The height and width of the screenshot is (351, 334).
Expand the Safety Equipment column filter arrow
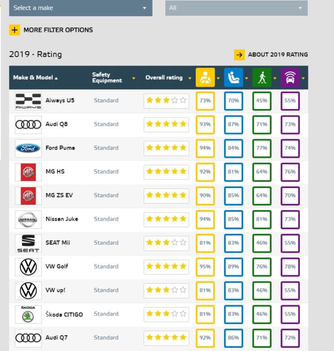point(134,78)
